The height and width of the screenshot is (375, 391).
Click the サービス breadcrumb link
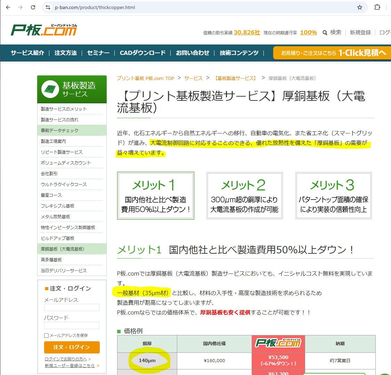tap(194, 78)
